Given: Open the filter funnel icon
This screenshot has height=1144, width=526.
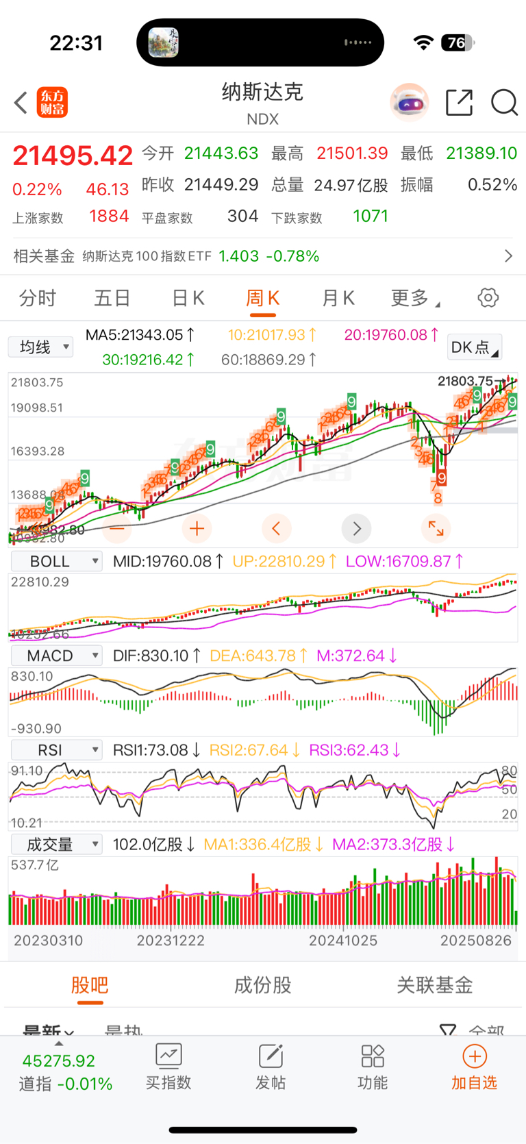Looking at the screenshot, I should pyautogui.click(x=448, y=1030).
